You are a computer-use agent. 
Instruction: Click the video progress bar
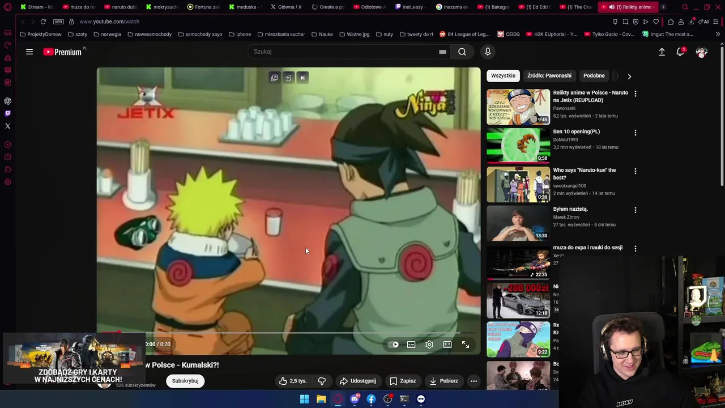point(289,333)
